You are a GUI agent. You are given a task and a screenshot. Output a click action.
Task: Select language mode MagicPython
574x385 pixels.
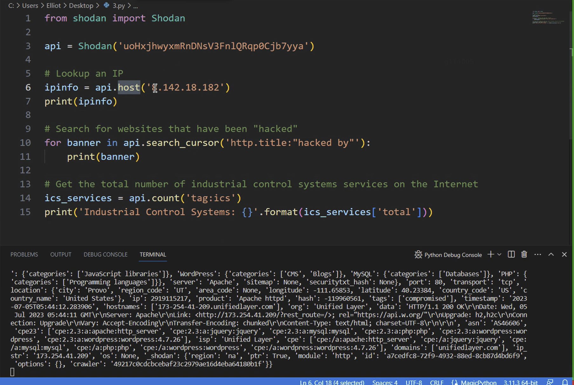478,382
